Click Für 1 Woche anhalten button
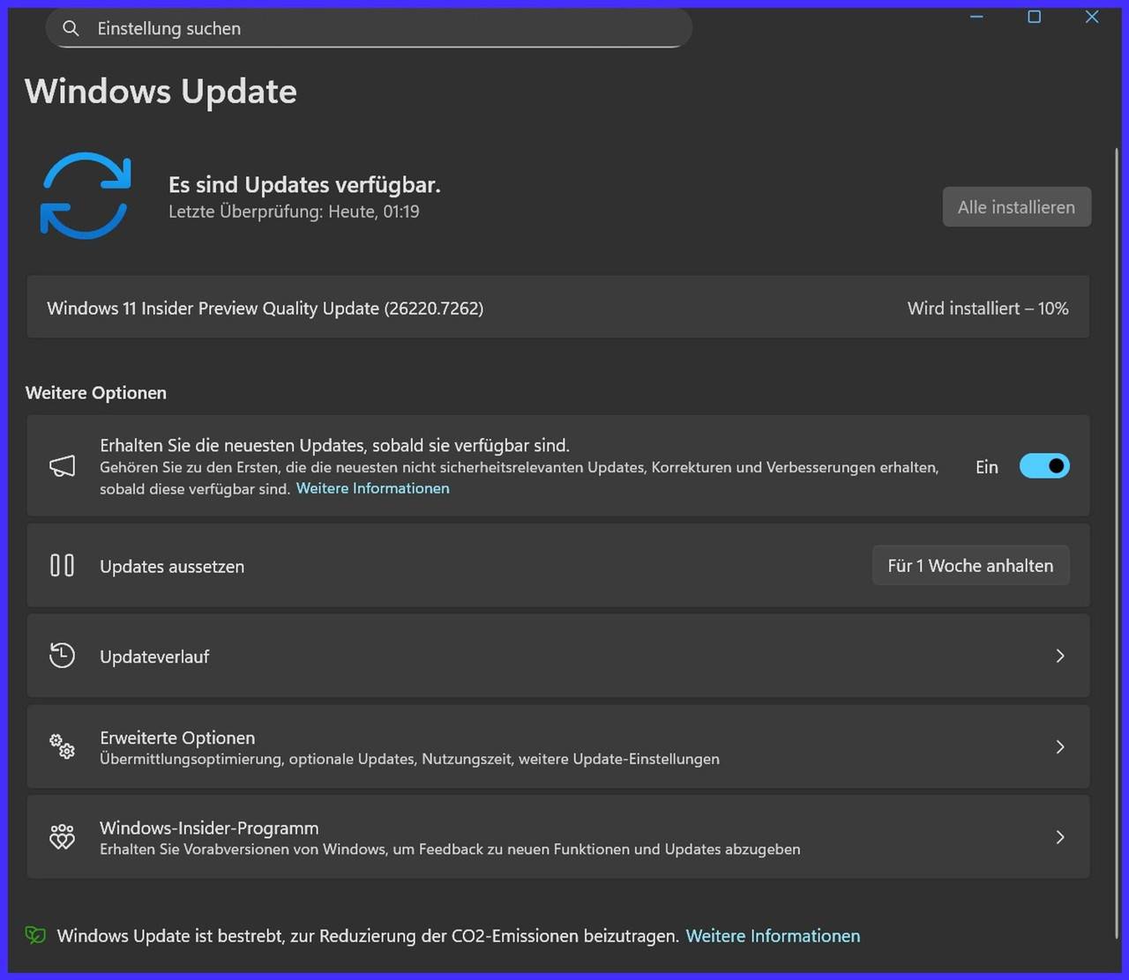1129x980 pixels. (970, 566)
